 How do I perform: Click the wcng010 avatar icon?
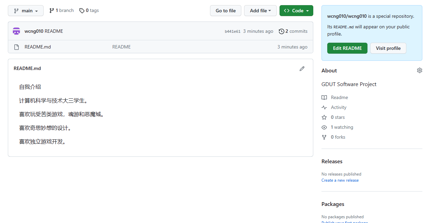16,31
